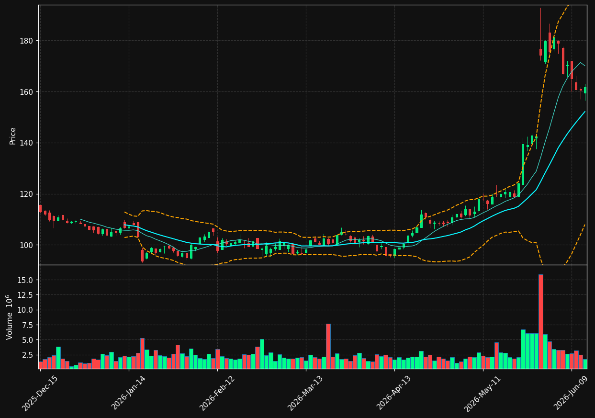The width and height of the screenshot is (595, 418).
Task: Pick the 2026-Jan-14 date label
Action: tap(128, 393)
